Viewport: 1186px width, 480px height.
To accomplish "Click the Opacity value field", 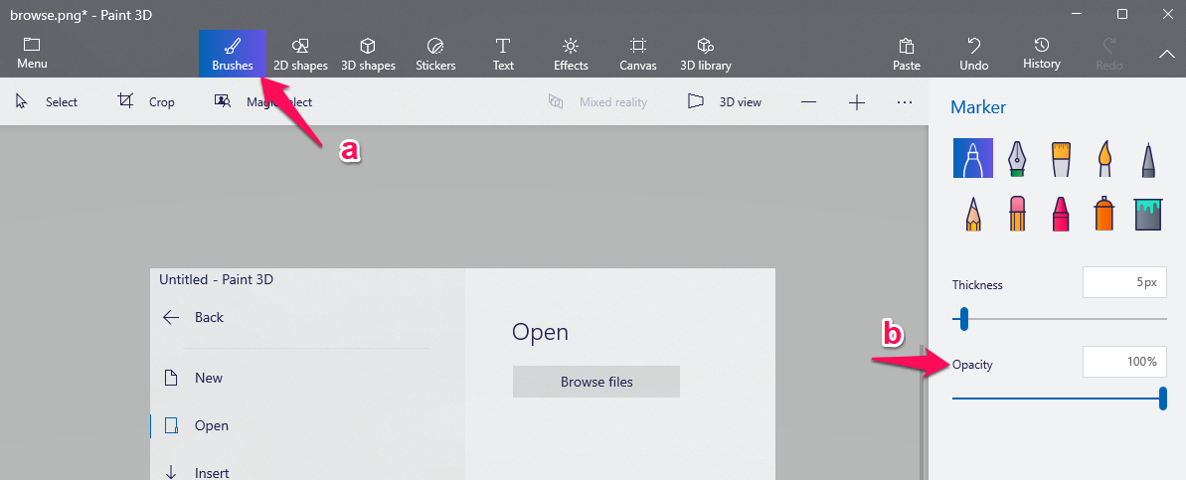I will 1124,362.
